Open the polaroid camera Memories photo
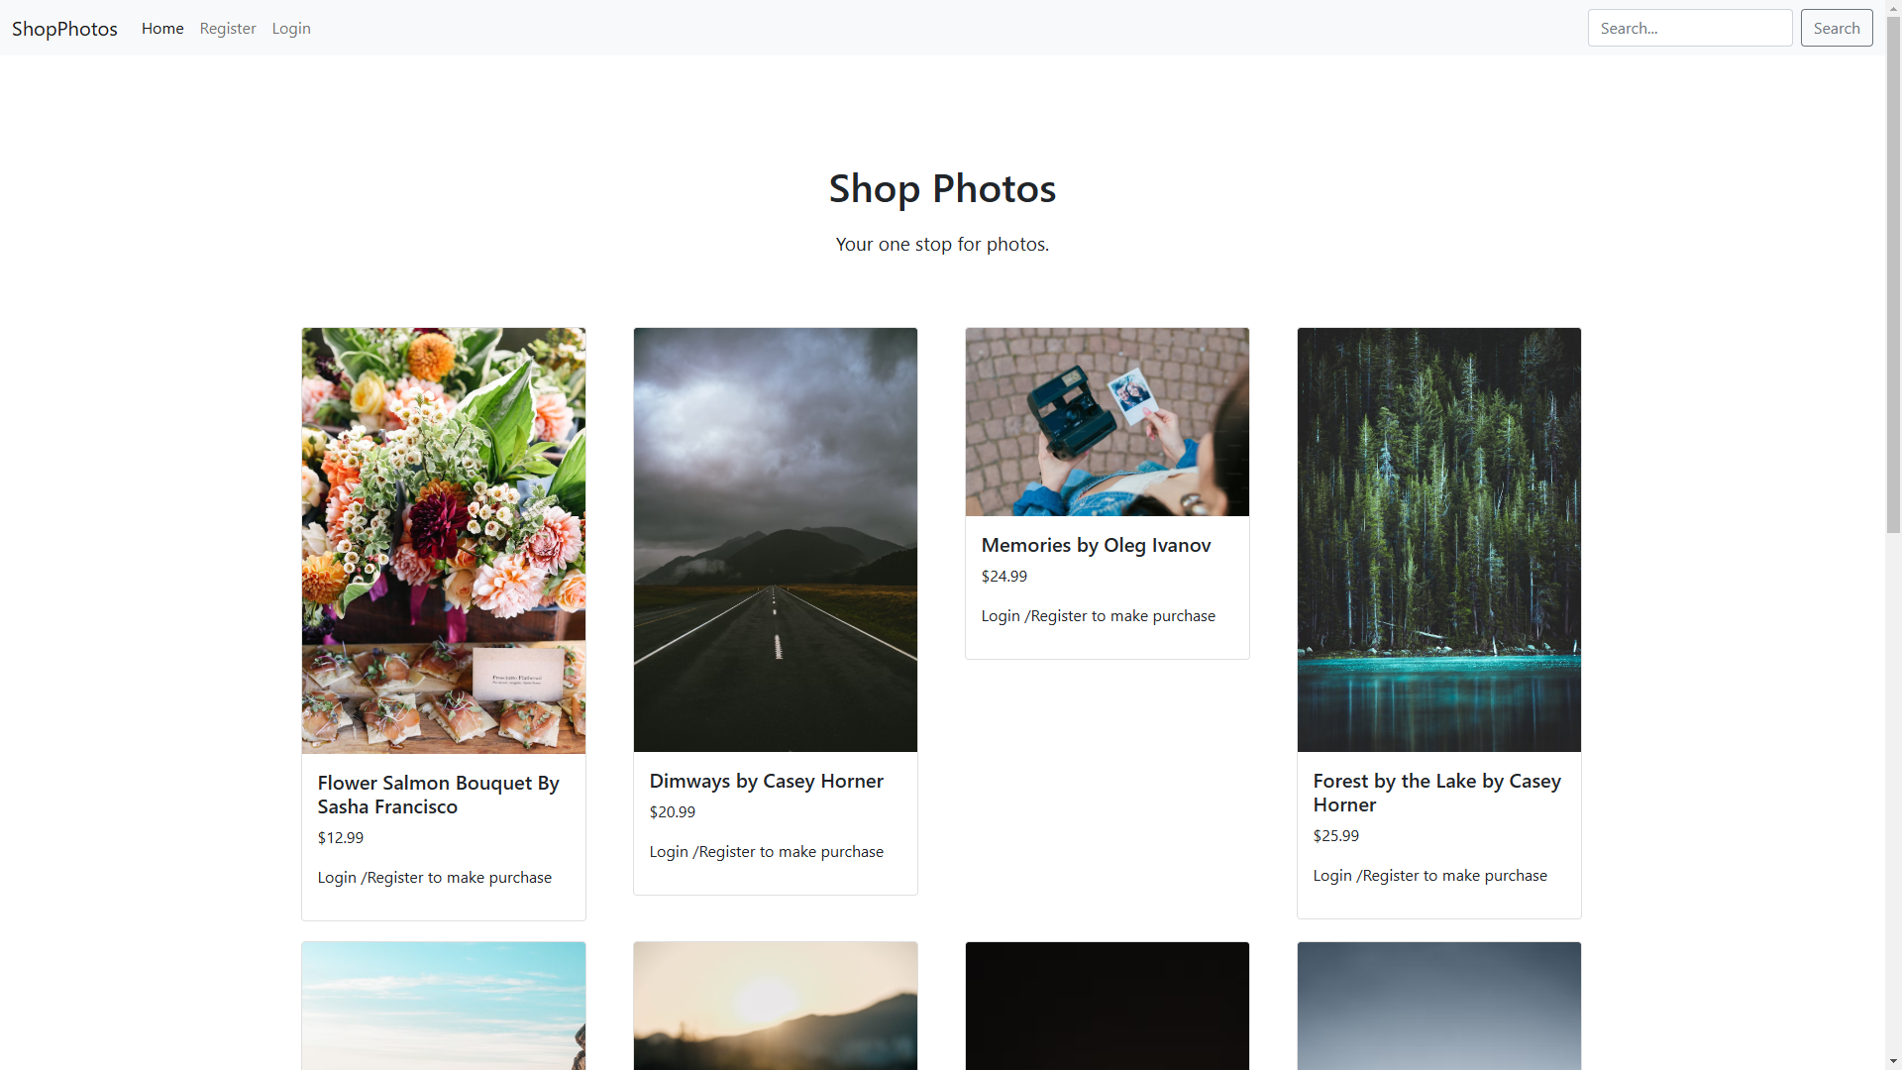 (x=1107, y=421)
